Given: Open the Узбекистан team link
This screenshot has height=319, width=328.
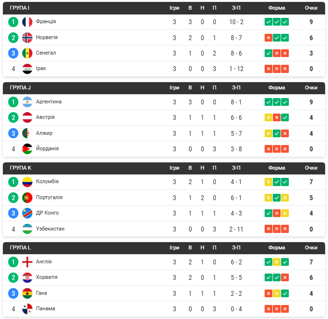Looking at the screenshot, I should (x=50, y=229).
